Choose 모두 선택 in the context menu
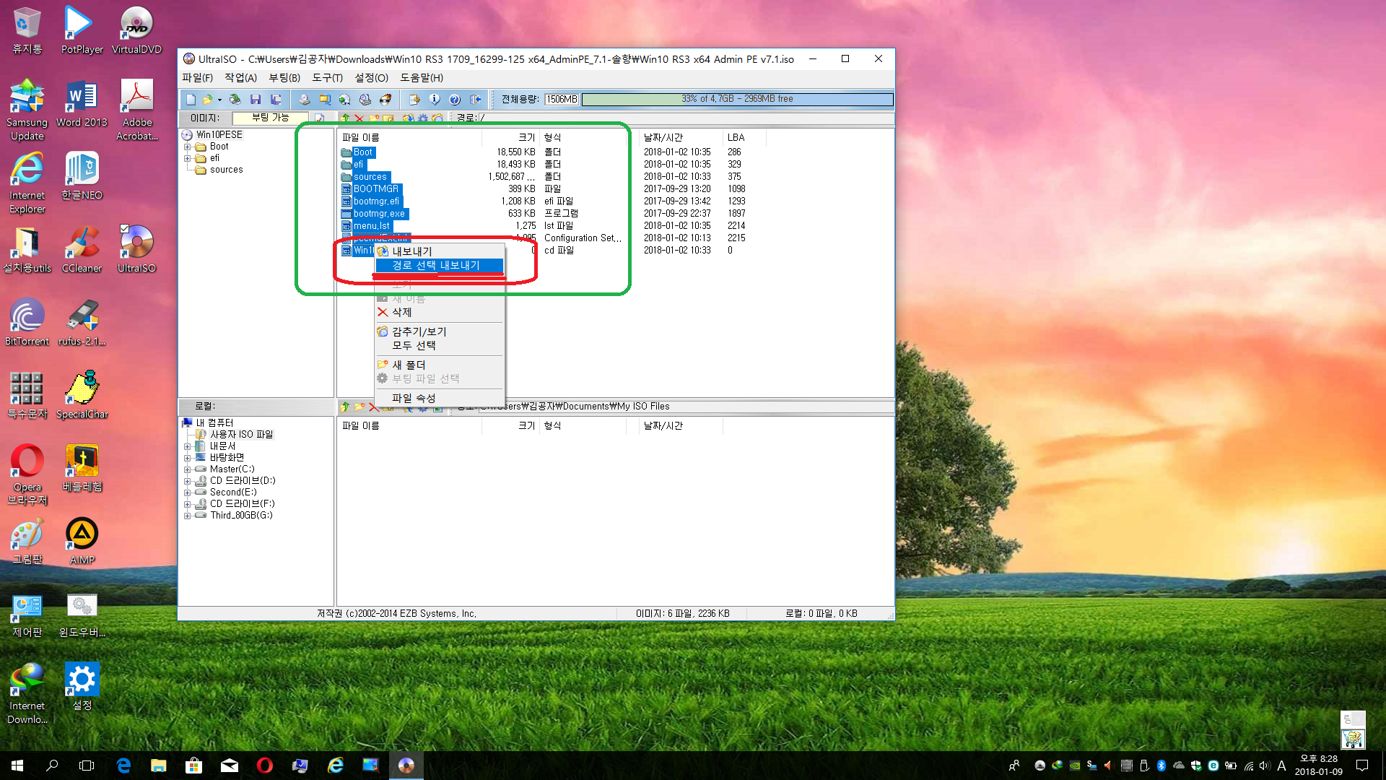The width and height of the screenshot is (1386, 780). pos(439,345)
